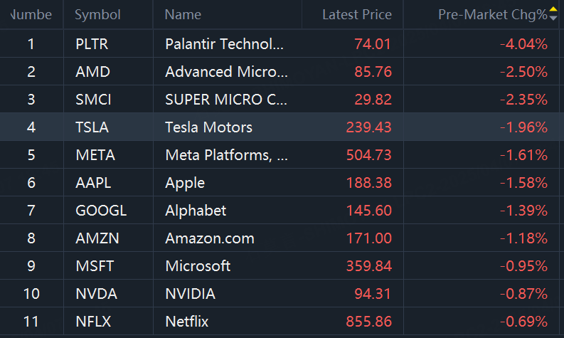Open the META ticker row

click(x=95, y=155)
